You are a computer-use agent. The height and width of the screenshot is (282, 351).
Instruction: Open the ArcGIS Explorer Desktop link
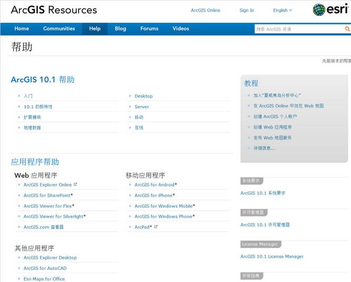click(x=50, y=258)
